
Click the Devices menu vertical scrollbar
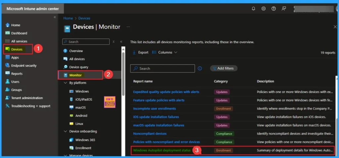123,74
